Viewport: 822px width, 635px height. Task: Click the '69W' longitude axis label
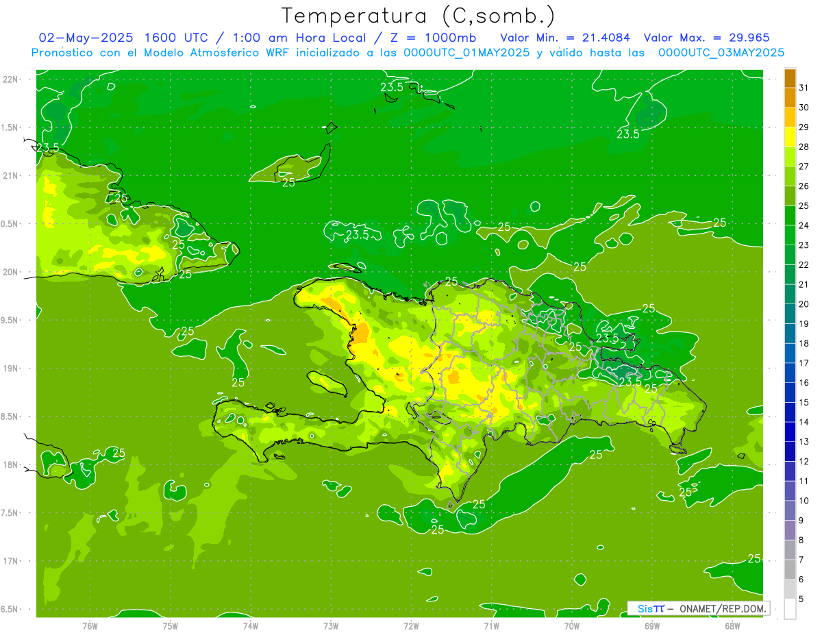click(x=652, y=625)
